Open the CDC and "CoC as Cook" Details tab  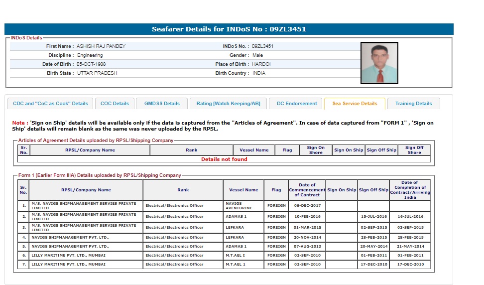pos(50,104)
